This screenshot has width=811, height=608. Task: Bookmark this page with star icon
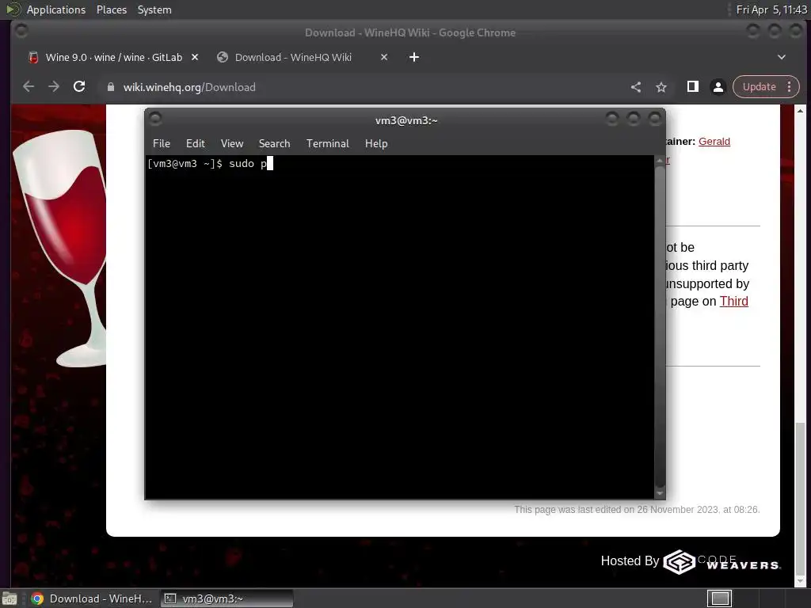pos(661,87)
